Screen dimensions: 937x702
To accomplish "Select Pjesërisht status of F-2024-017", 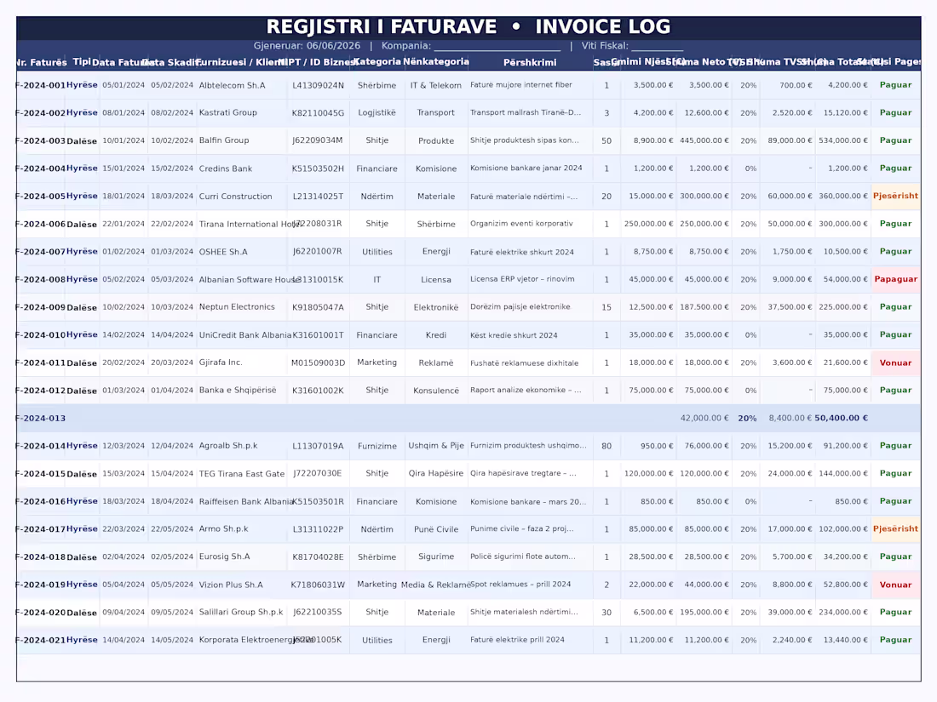I will [896, 529].
